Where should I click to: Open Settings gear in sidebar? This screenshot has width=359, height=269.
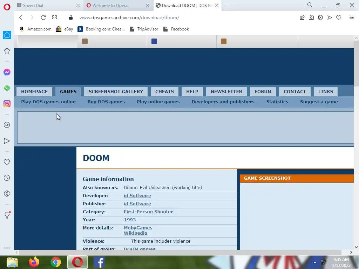(x=7, y=193)
